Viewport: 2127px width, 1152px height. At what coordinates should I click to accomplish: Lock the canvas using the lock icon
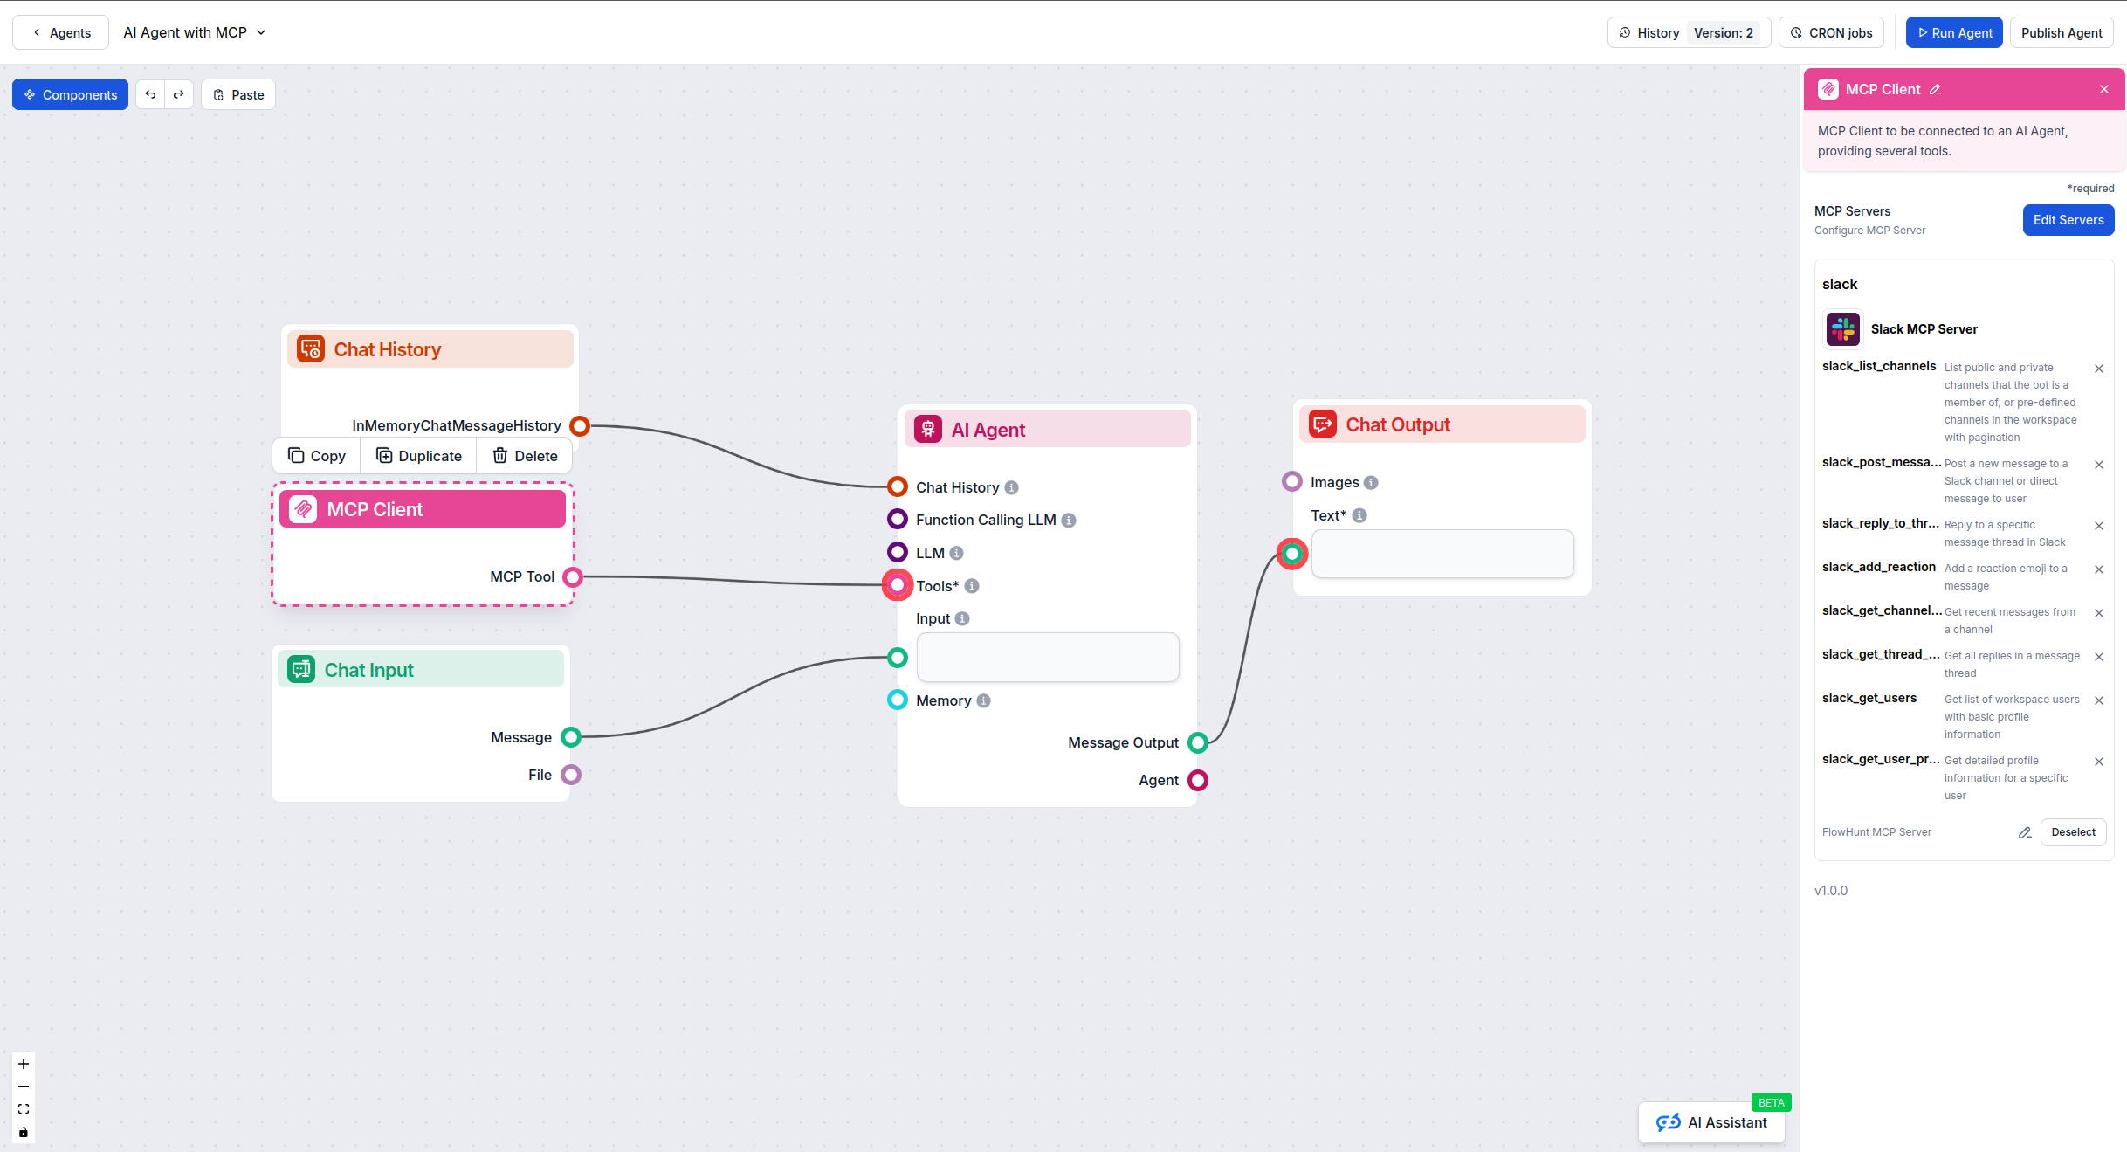pyautogui.click(x=23, y=1131)
